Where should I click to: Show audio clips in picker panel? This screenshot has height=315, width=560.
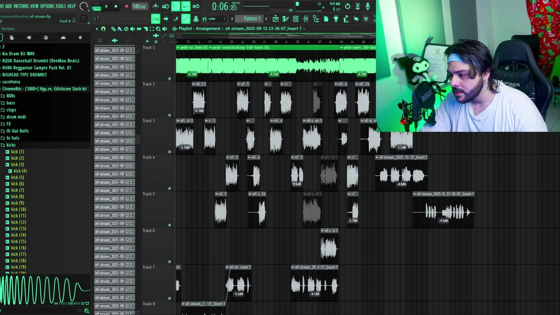click(x=115, y=41)
